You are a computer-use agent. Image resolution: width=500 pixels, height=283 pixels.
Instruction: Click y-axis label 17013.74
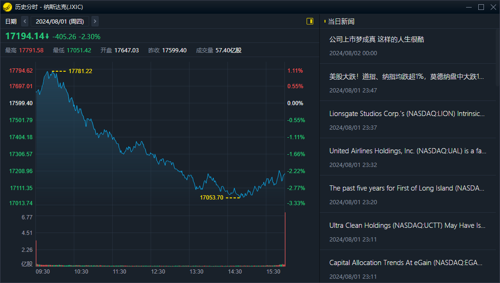click(21, 203)
